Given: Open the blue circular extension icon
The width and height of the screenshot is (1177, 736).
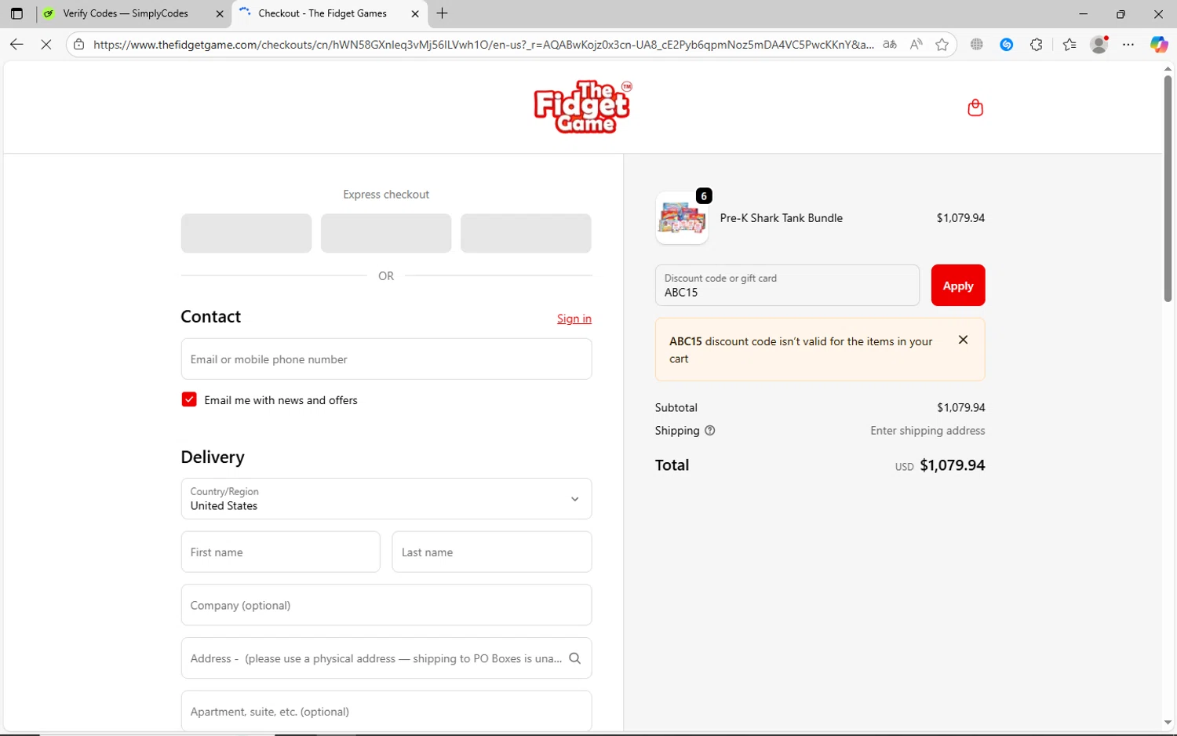Looking at the screenshot, I should (x=1006, y=45).
